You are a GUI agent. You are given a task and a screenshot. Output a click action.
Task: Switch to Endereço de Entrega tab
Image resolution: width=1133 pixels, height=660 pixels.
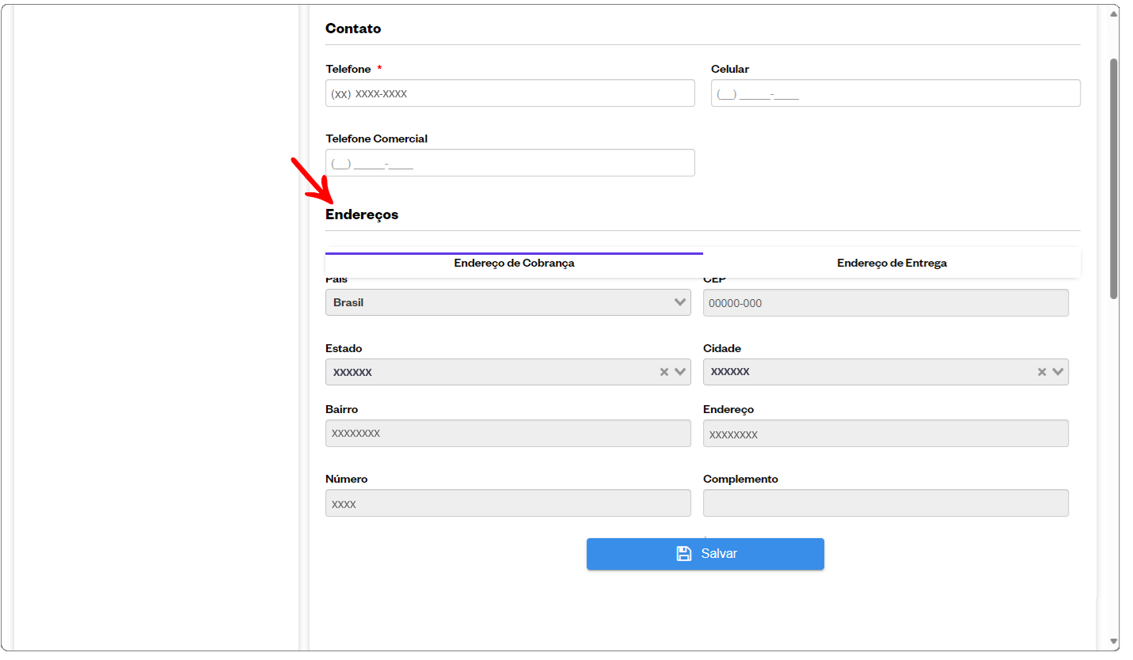point(892,264)
